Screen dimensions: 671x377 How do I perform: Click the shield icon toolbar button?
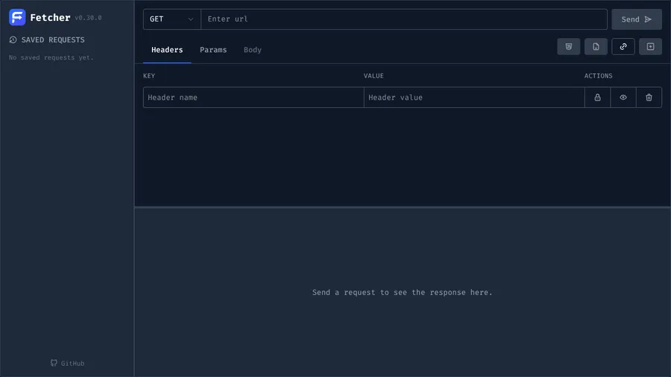(x=568, y=47)
